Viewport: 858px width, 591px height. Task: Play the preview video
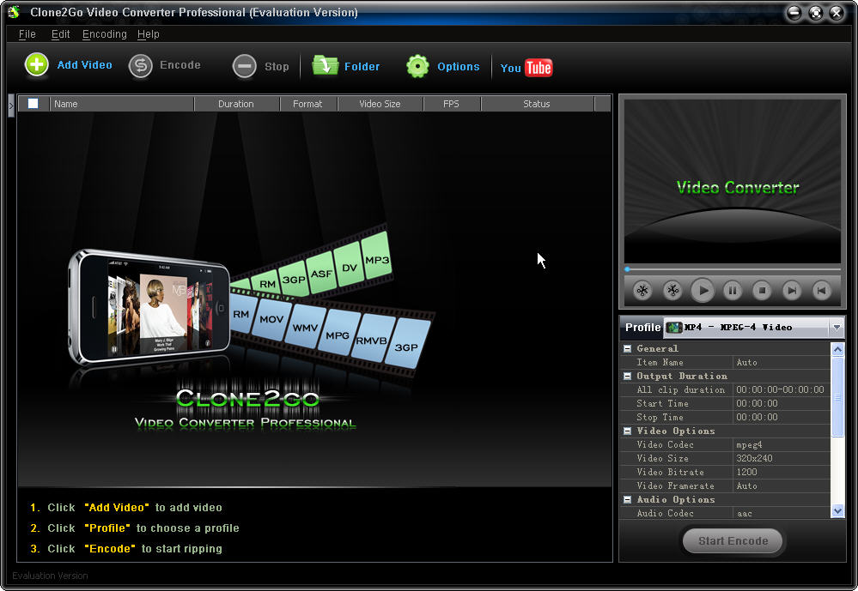[703, 290]
